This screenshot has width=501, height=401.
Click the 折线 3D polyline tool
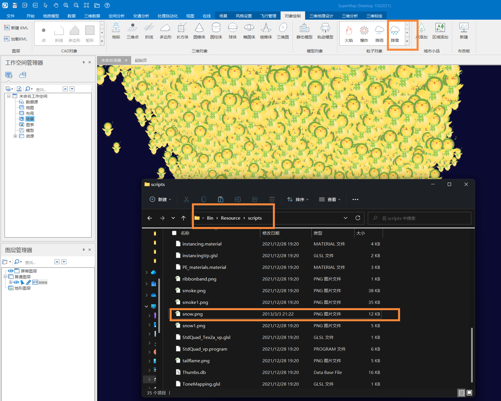point(149,31)
